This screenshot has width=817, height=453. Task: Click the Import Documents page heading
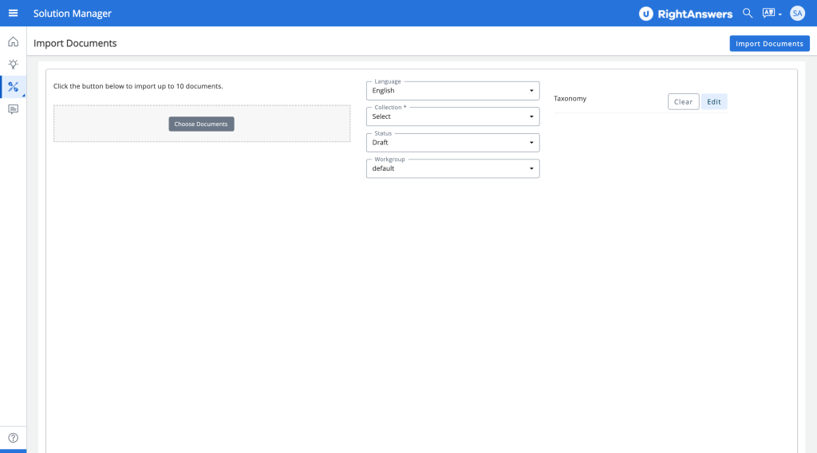pyautogui.click(x=75, y=43)
